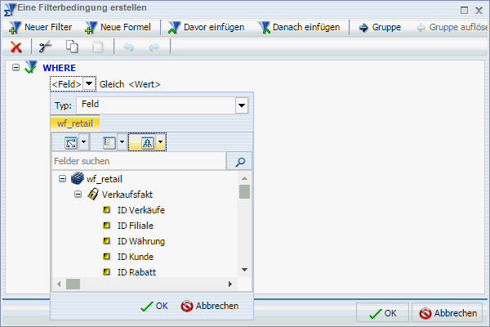Collapse the wf_retail tree node

point(63,179)
